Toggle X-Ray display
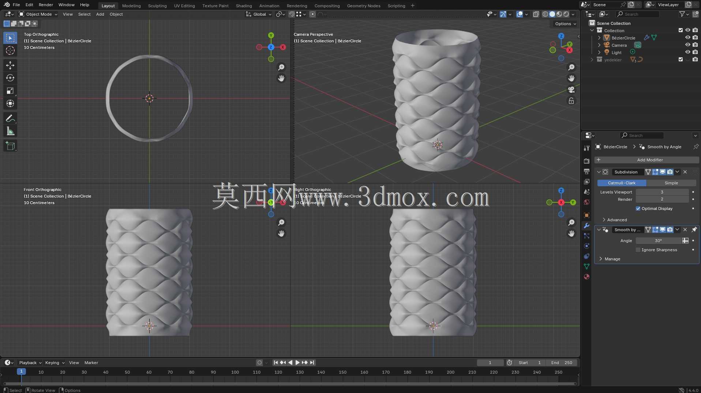The width and height of the screenshot is (701, 393). coord(536,14)
